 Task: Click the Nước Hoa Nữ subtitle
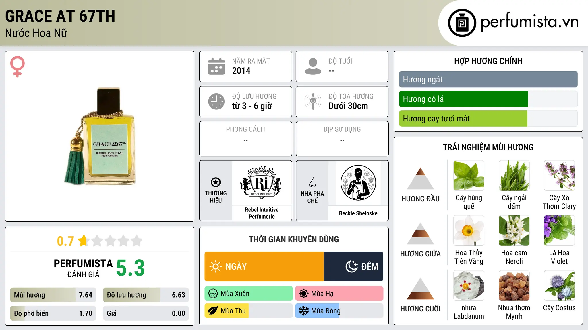pyautogui.click(x=36, y=33)
